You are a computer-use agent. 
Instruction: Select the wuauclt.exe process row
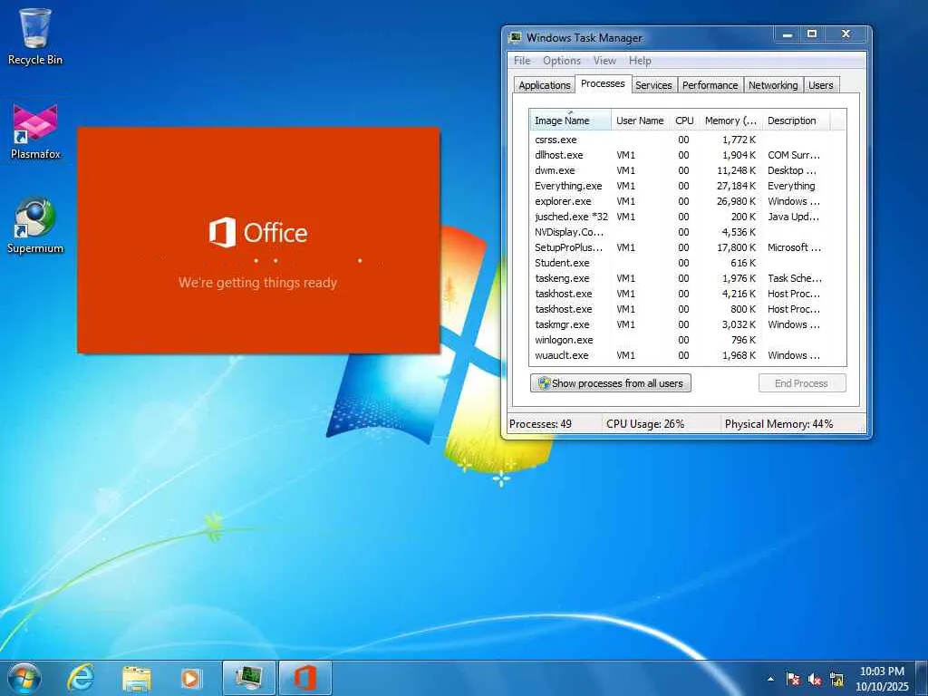(688, 355)
